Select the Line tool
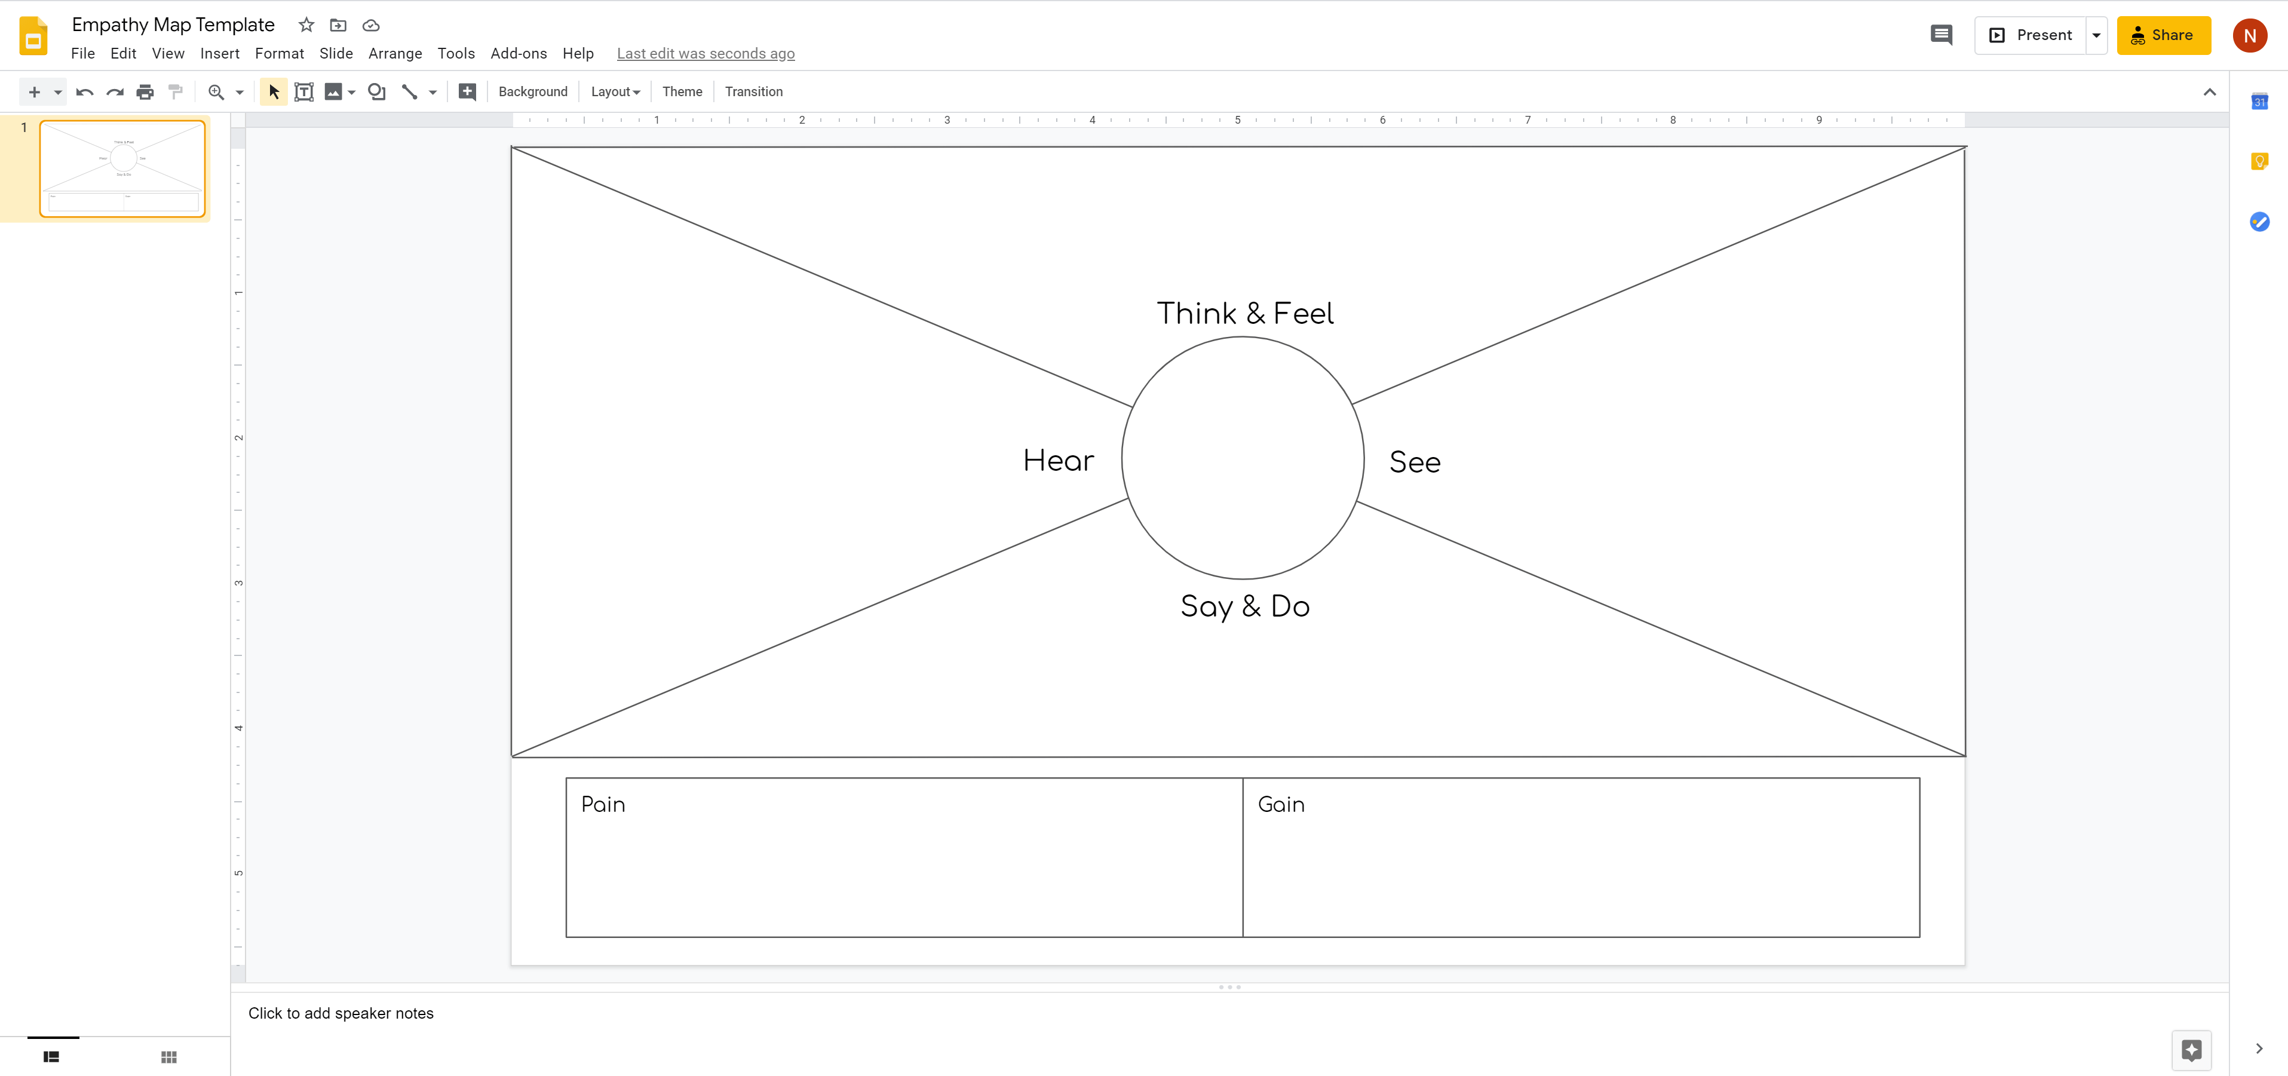The image size is (2288, 1076). click(x=409, y=91)
